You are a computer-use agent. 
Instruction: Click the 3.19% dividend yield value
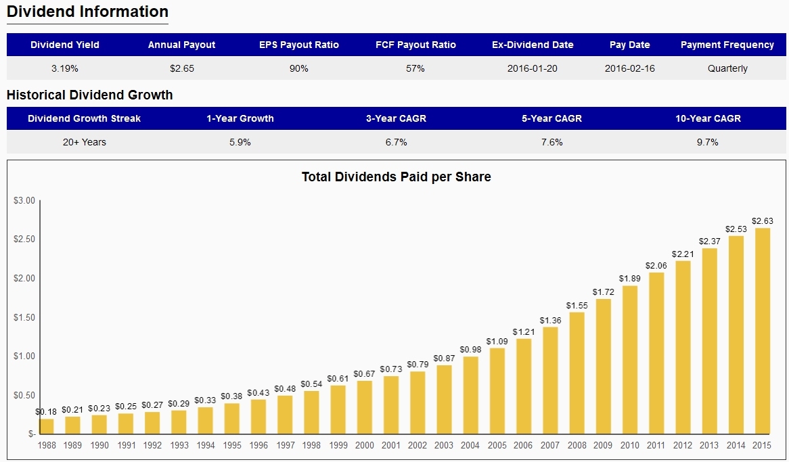click(65, 68)
